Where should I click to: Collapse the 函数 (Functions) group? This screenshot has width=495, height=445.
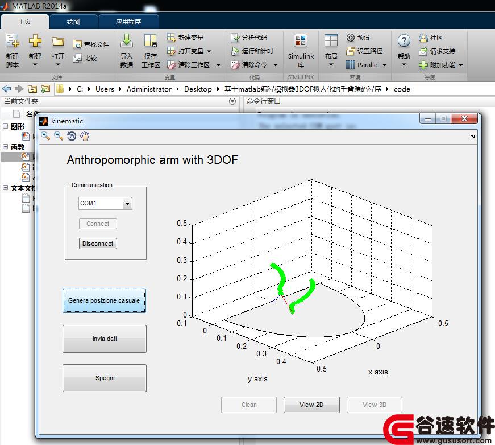click(x=5, y=147)
